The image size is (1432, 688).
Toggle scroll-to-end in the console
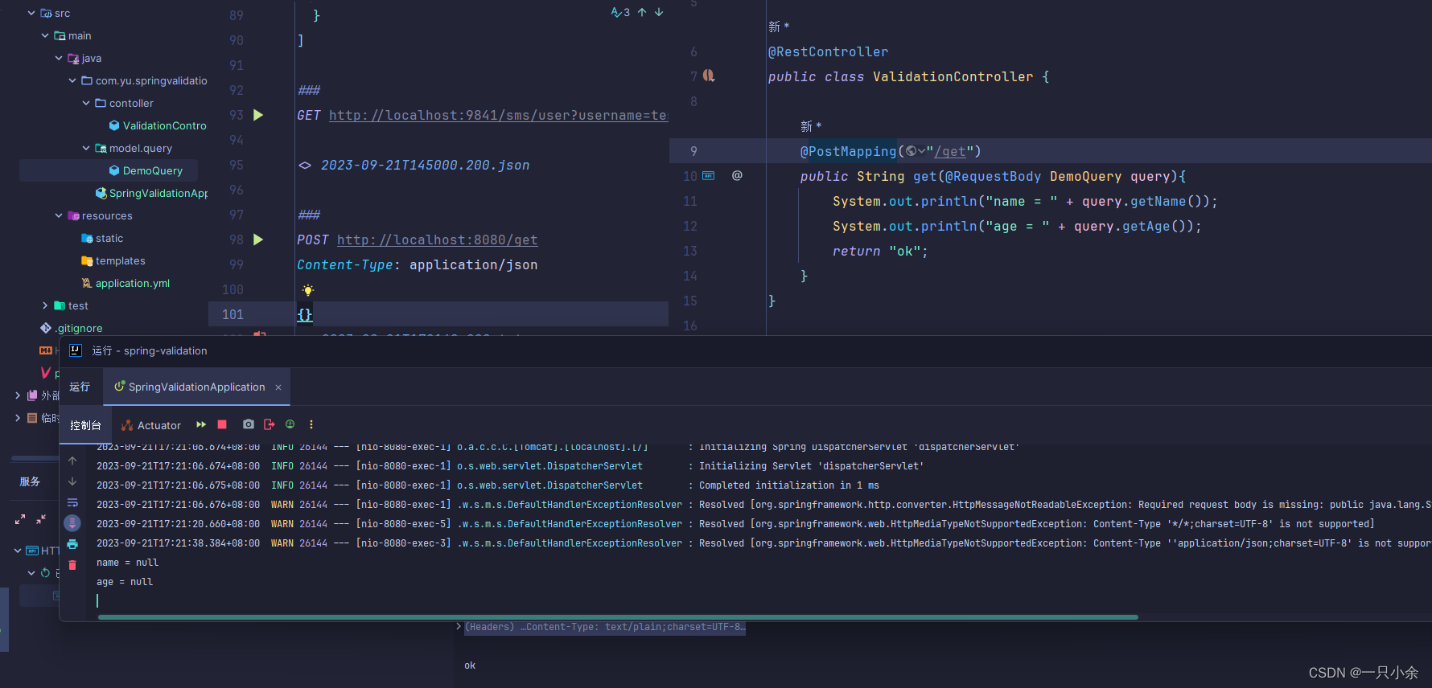coord(72,523)
